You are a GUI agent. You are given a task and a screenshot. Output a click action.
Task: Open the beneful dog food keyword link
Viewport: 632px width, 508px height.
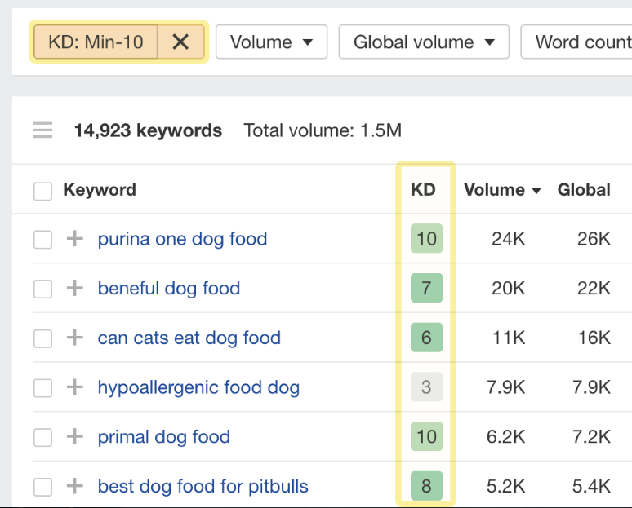168,289
